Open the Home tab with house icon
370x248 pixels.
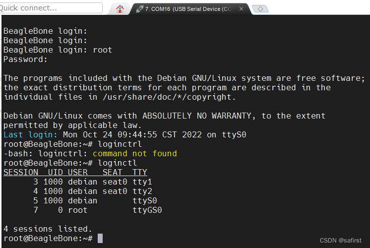point(120,9)
